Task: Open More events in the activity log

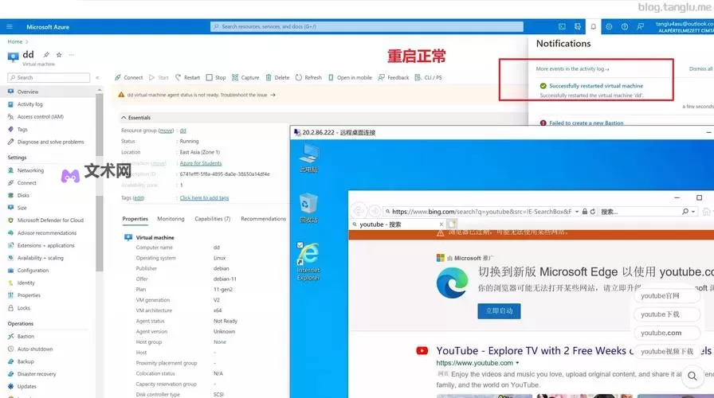Action: (x=572, y=69)
